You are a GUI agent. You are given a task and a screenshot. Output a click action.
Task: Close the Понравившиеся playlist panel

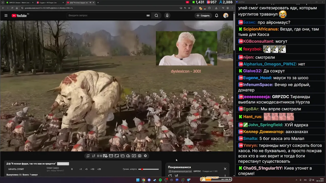coord(225,169)
